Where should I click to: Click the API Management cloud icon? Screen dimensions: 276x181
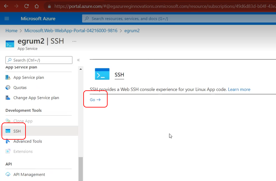(x=8, y=175)
